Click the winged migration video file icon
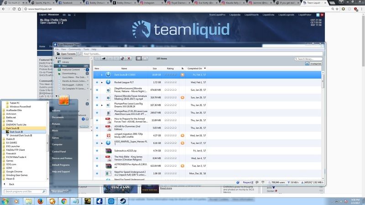The width and height of the screenshot is (365, 205). (x=109, y=135)
